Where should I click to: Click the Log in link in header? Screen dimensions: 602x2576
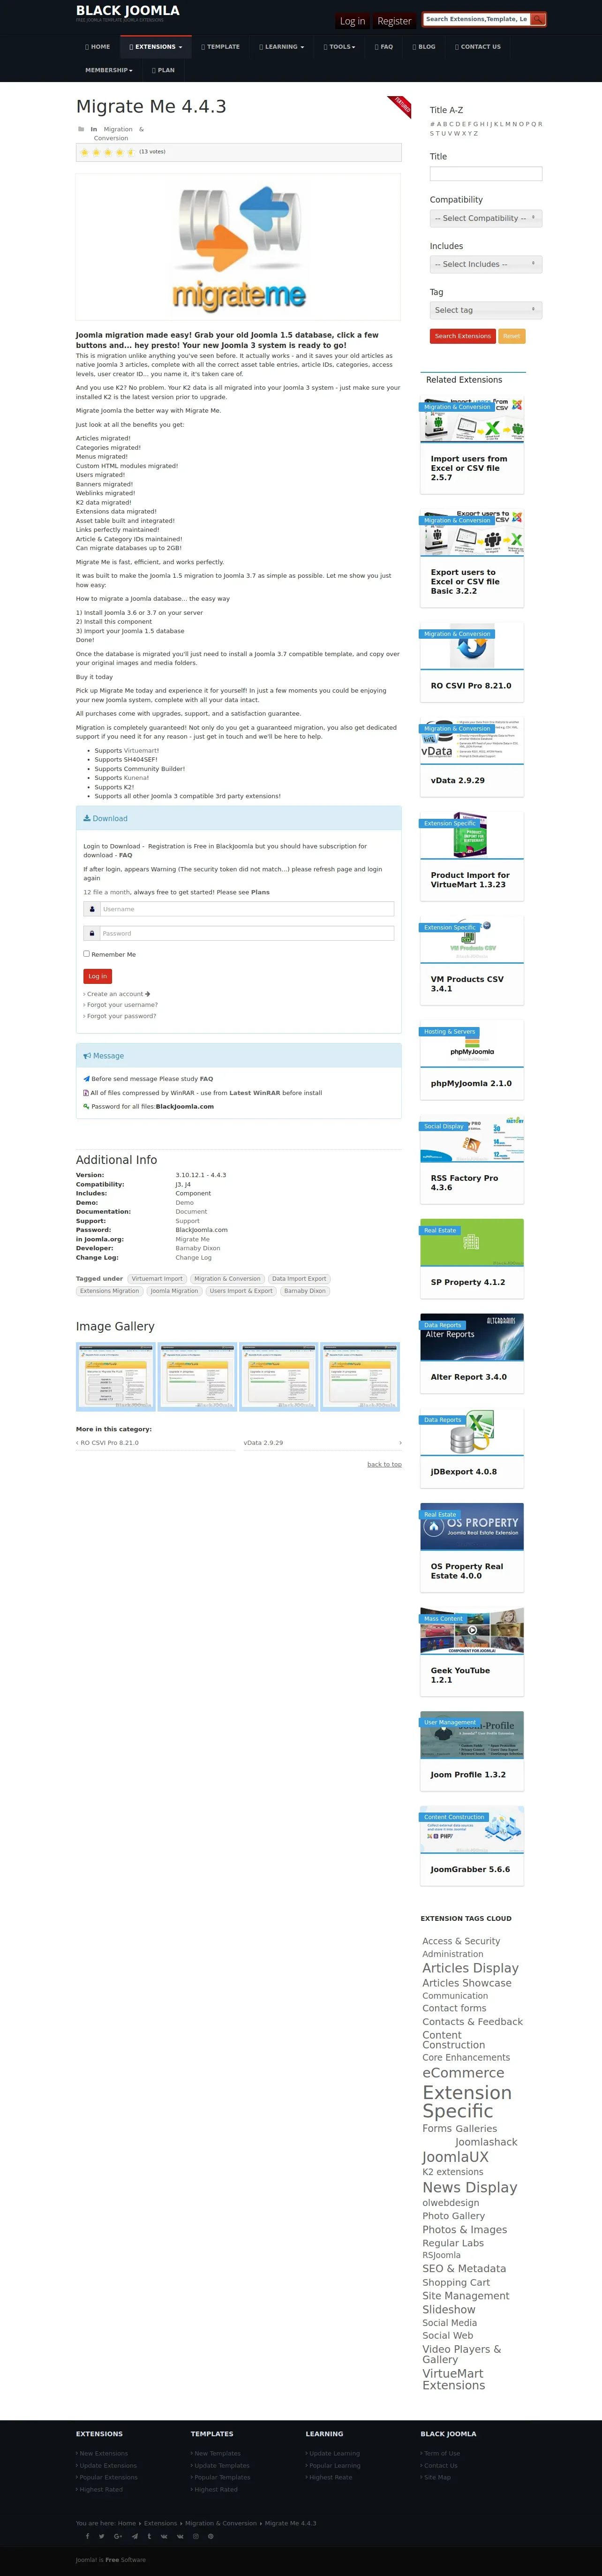[x=352, y=21]
